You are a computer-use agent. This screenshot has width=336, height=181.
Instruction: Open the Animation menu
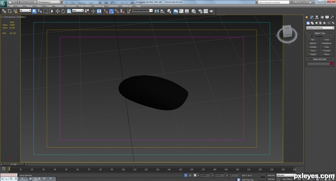tap(71, 6)
